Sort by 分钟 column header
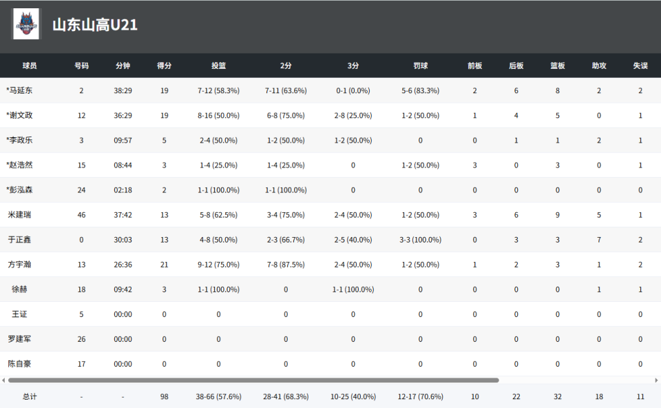 click(x=123, y=66)
